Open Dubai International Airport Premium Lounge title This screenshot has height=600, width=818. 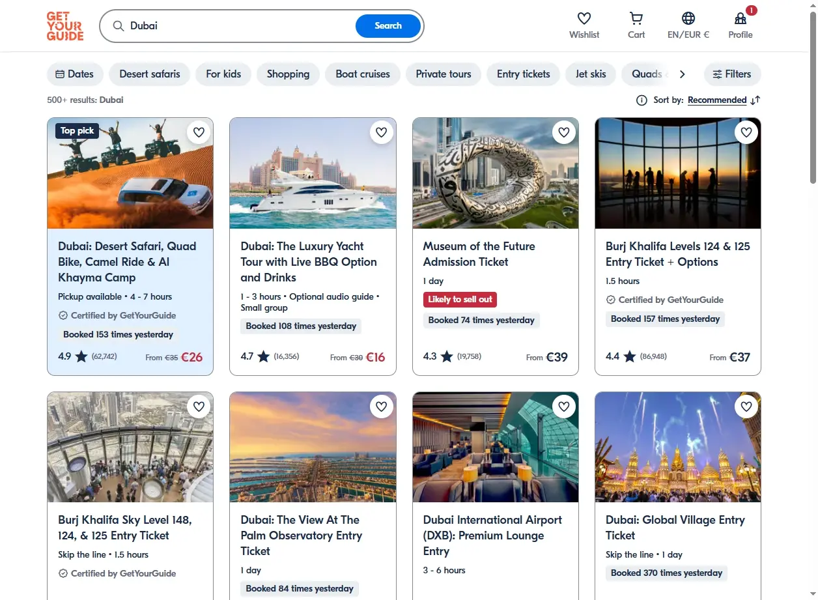pyautogui.click(x=492, y=536)
